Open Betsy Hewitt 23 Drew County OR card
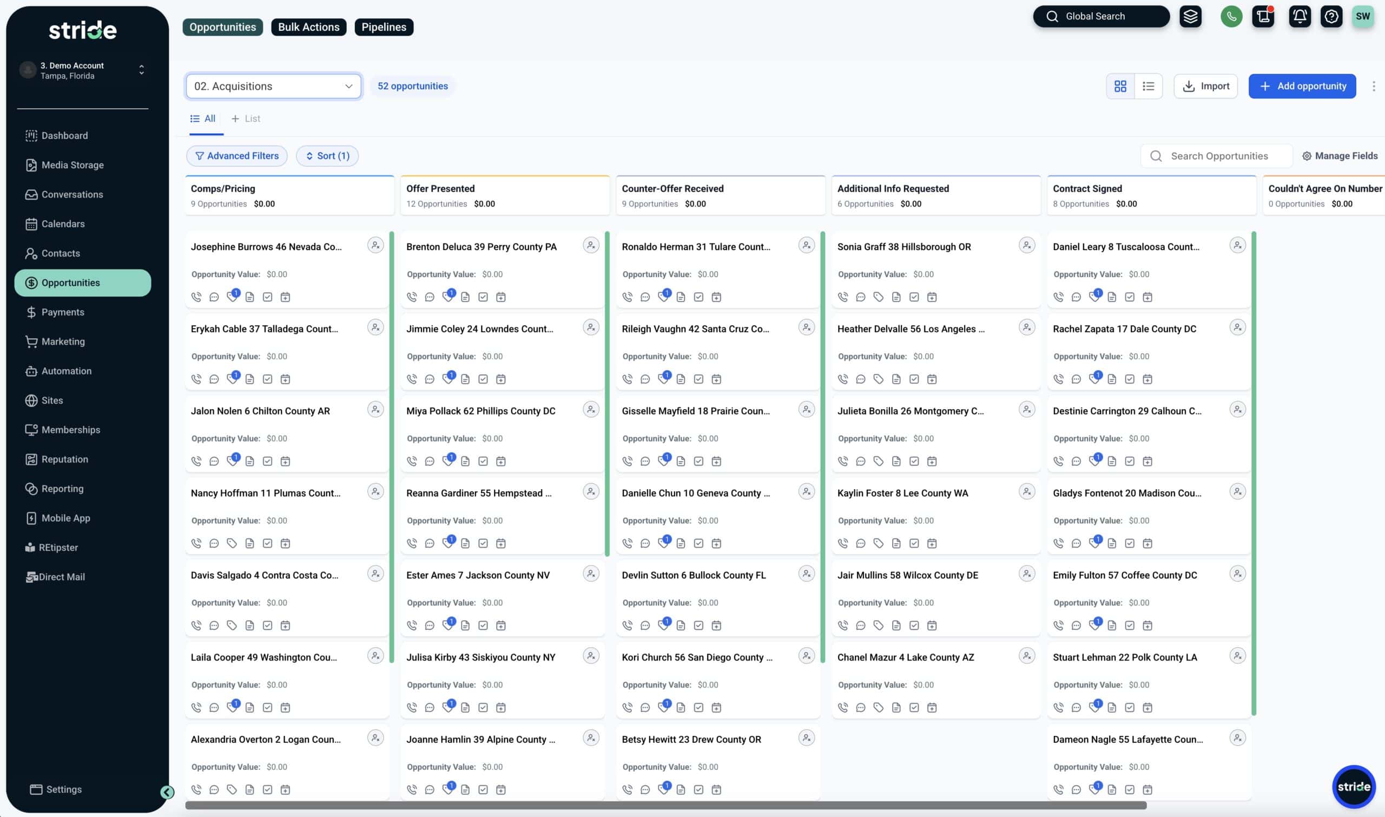Screen dimensions: 1385x817 [x=718, y=762]
